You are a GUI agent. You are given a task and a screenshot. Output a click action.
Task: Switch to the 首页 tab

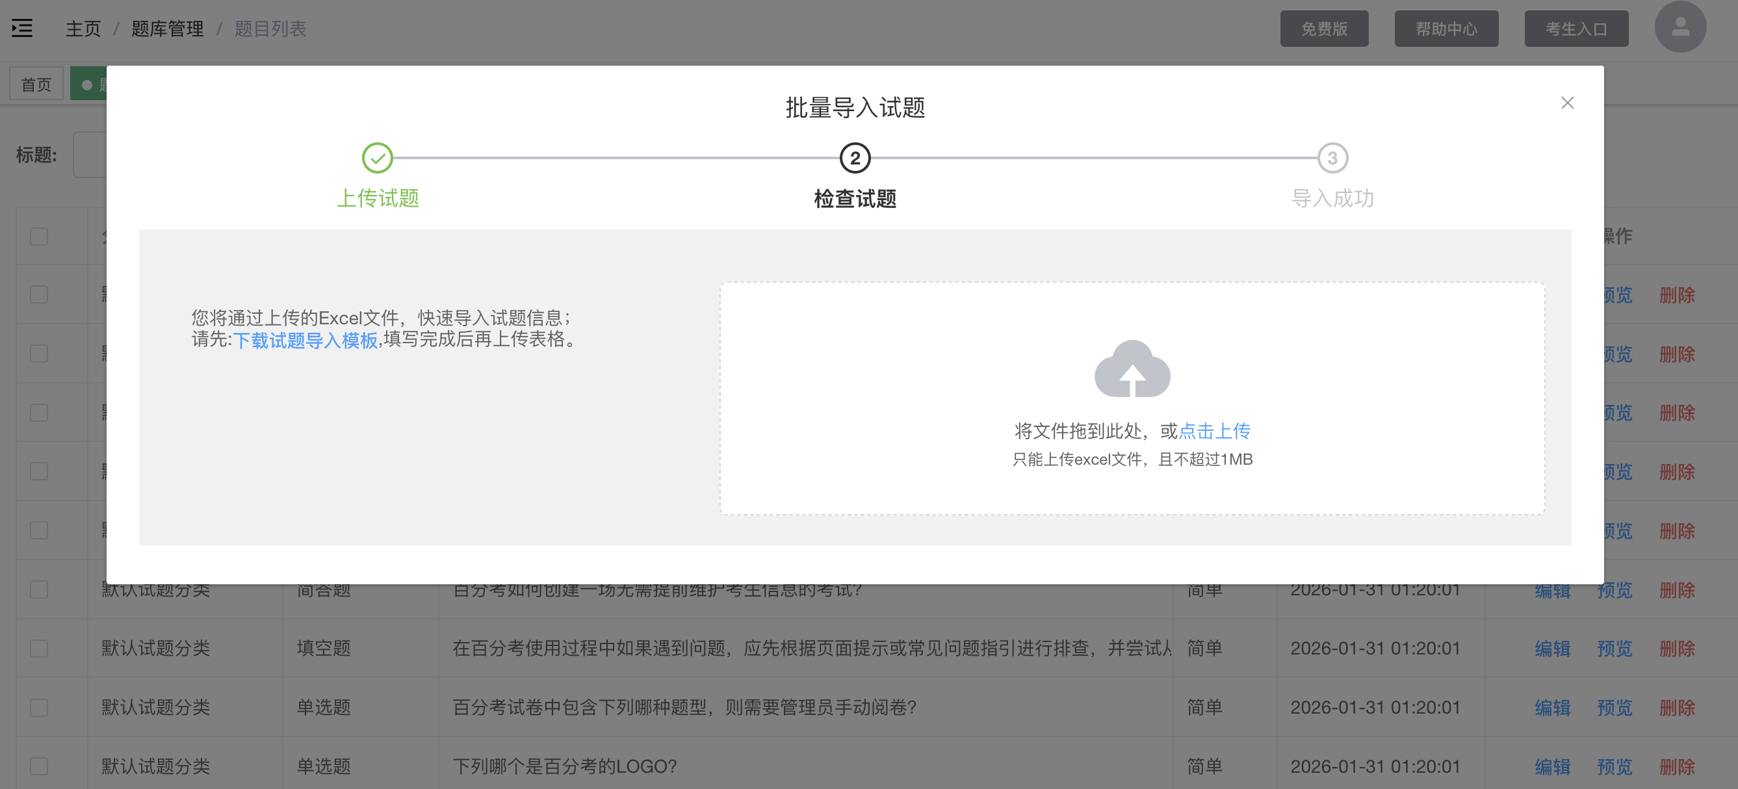36,83
